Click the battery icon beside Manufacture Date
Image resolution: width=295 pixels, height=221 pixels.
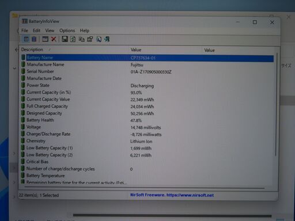pos(23,78)
